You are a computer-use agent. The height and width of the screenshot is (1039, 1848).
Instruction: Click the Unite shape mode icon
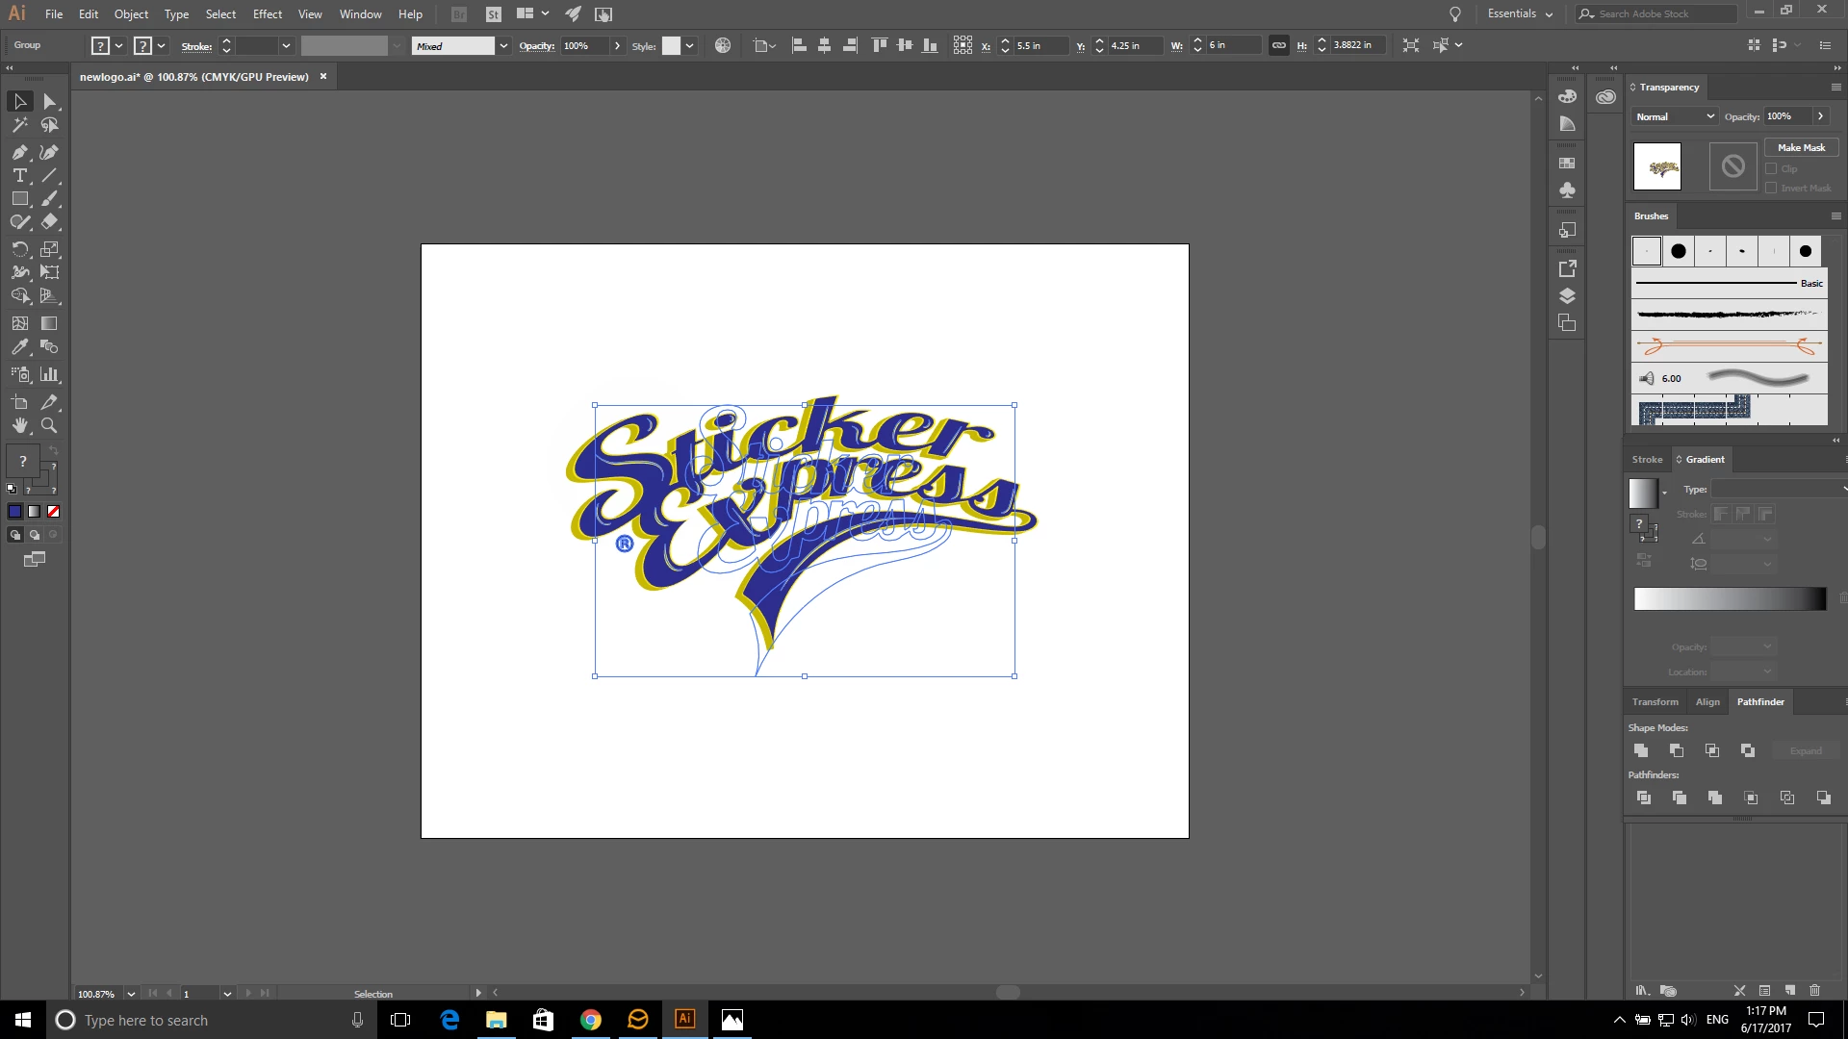(1641, 750)
